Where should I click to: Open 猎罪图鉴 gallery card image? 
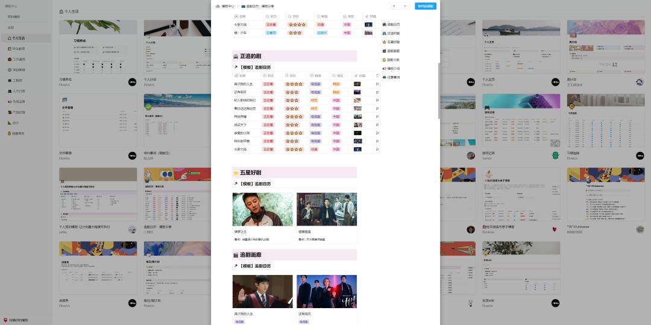click(x=327, y=209)
